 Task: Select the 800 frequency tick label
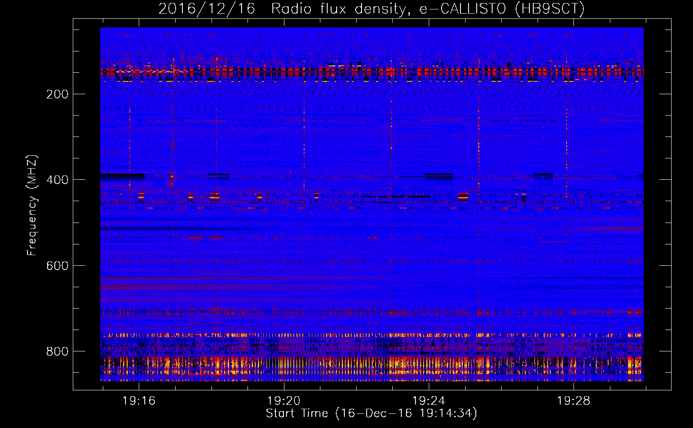coord(57,351)
